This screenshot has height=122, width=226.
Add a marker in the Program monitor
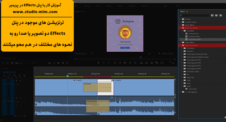pos(98,63)
